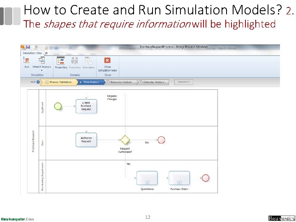Open the scenario Properties icon
Screen dimensions: 296x222
coord(61,61)
